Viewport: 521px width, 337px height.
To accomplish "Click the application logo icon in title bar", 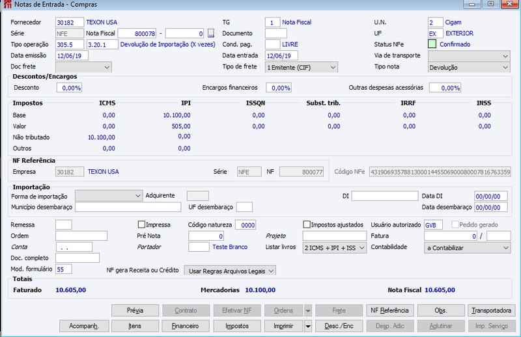I will [x=7, y=5].
